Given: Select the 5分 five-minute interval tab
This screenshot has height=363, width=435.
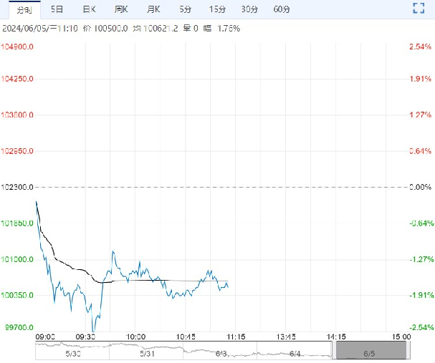Looking at the screenshot, I should click(186, 9).
